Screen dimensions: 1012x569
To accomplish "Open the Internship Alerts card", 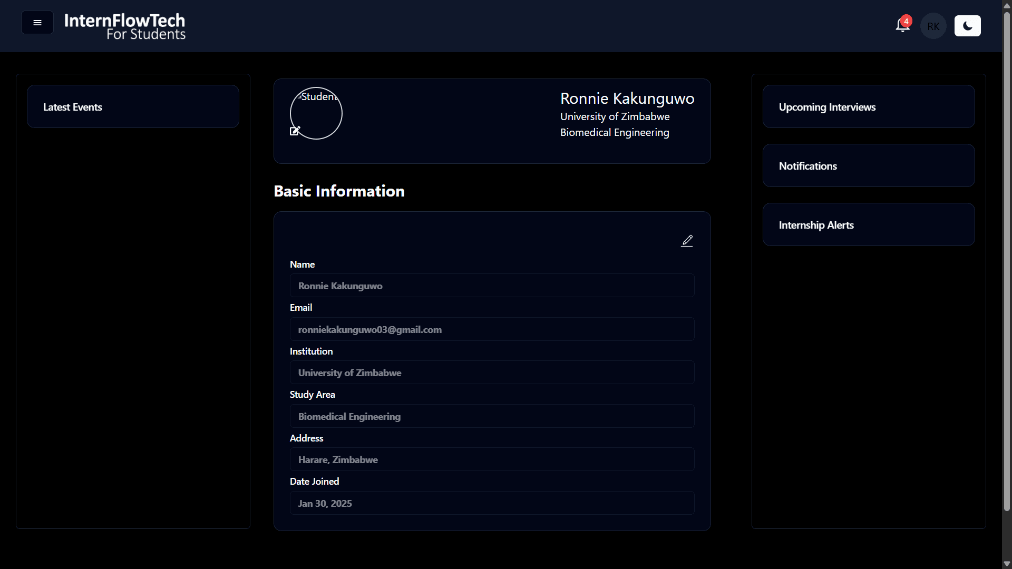I will click(x=869, y=225).
